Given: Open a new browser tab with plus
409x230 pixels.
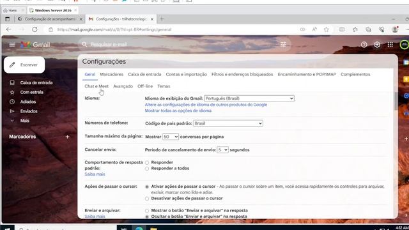Looking at the screenshot, I should tap(162, 19).
